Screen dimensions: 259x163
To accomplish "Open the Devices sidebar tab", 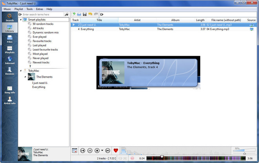I will pyautogui.click(x=9, y=71).
